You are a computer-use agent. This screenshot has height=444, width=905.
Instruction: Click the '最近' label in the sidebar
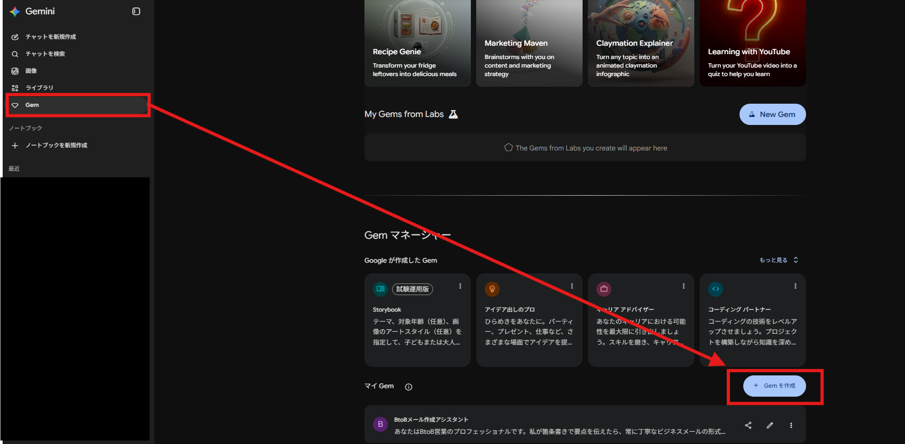(x=14, y=169)
